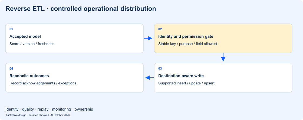
Task: Select the Accepted model card
Action: tap(74, 38)
